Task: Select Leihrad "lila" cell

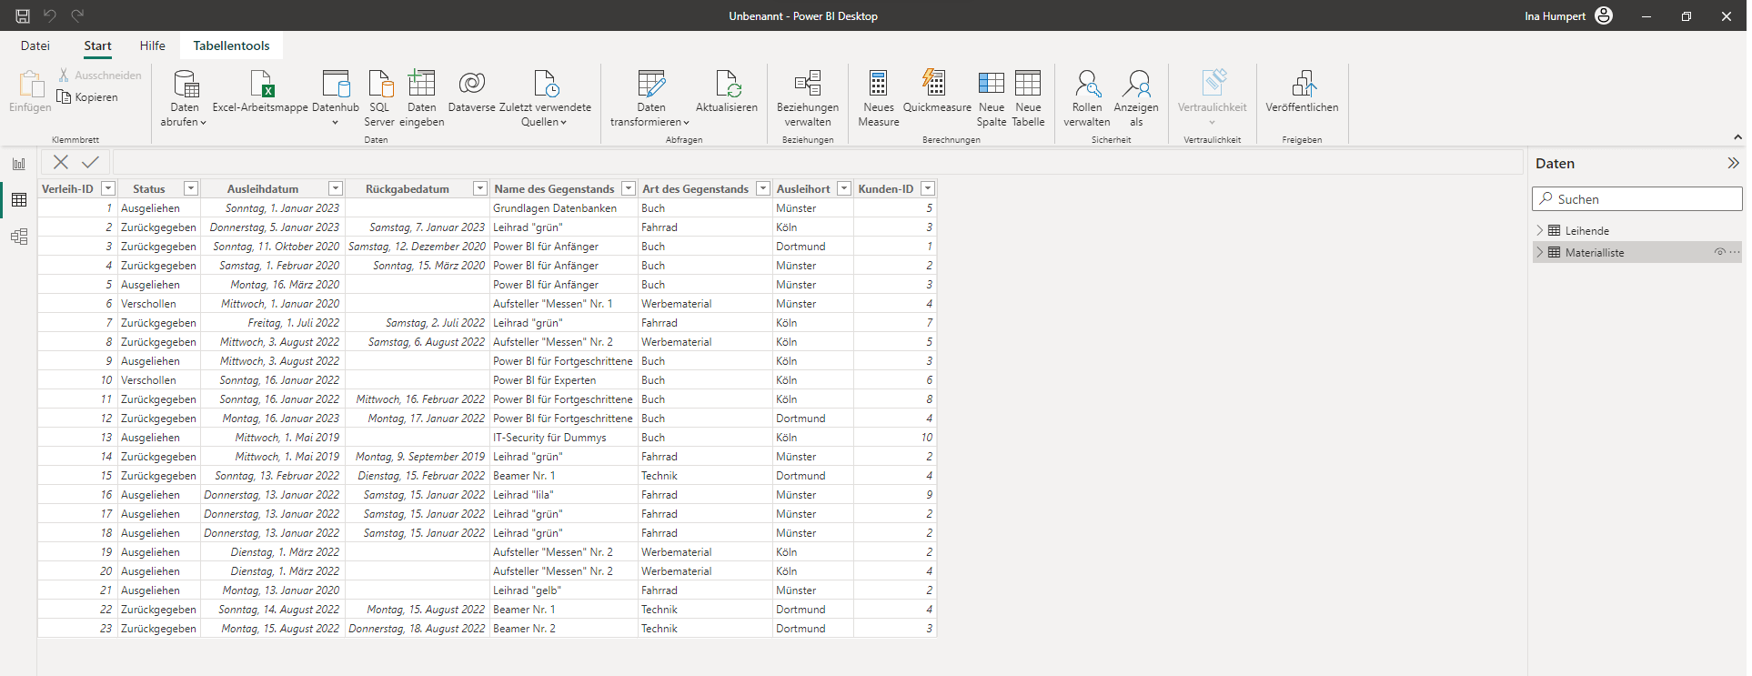Action: tap(563, 495)
